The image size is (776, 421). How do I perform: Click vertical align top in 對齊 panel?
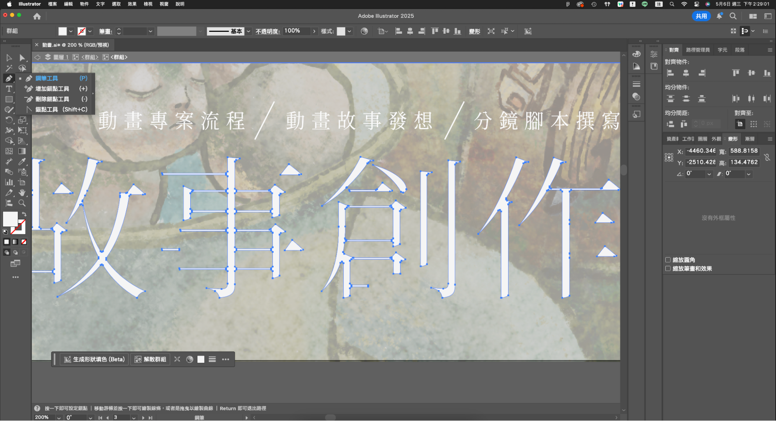(x=736, y=73)
